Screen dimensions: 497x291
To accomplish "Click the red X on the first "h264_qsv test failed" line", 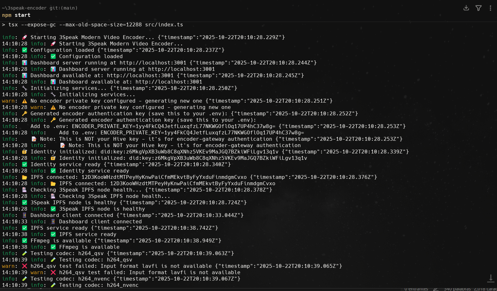I will click(x=24, y=266).
